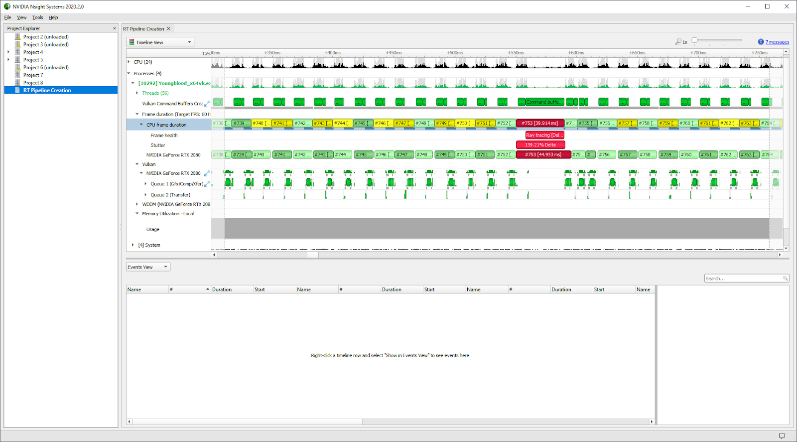This screenshot has height=442, width=797.
Task: Open the File menu
Action: 7,17
